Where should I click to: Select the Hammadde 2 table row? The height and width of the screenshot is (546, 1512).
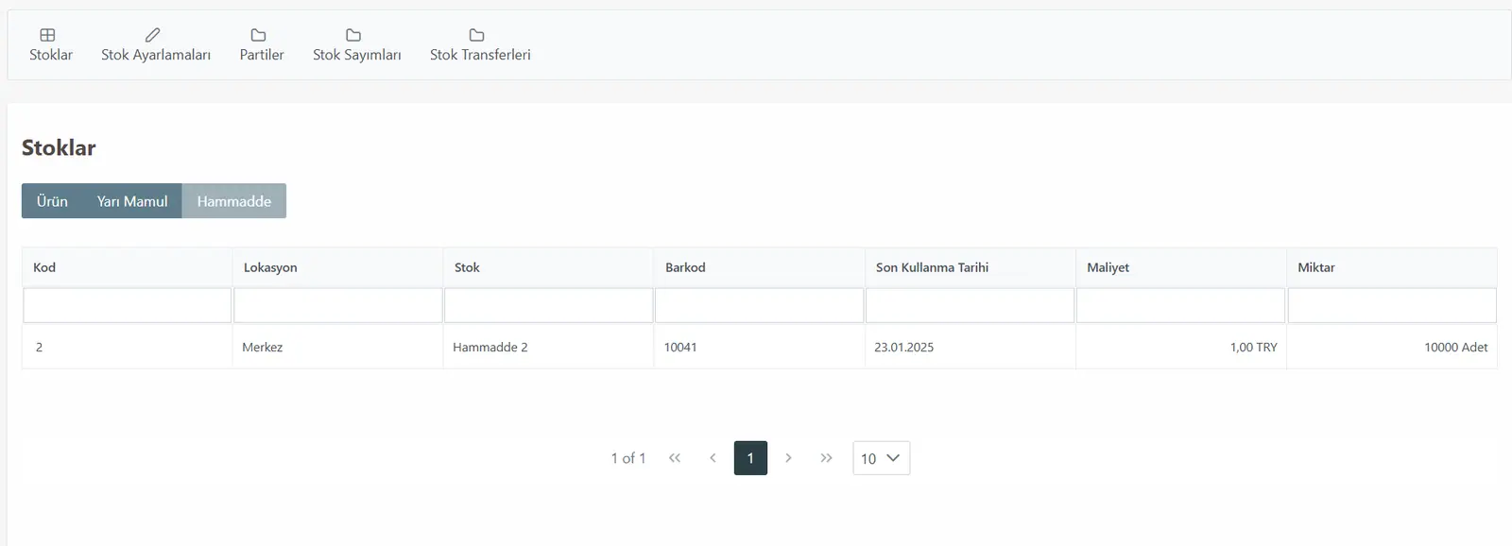click(x=760, y=348)
